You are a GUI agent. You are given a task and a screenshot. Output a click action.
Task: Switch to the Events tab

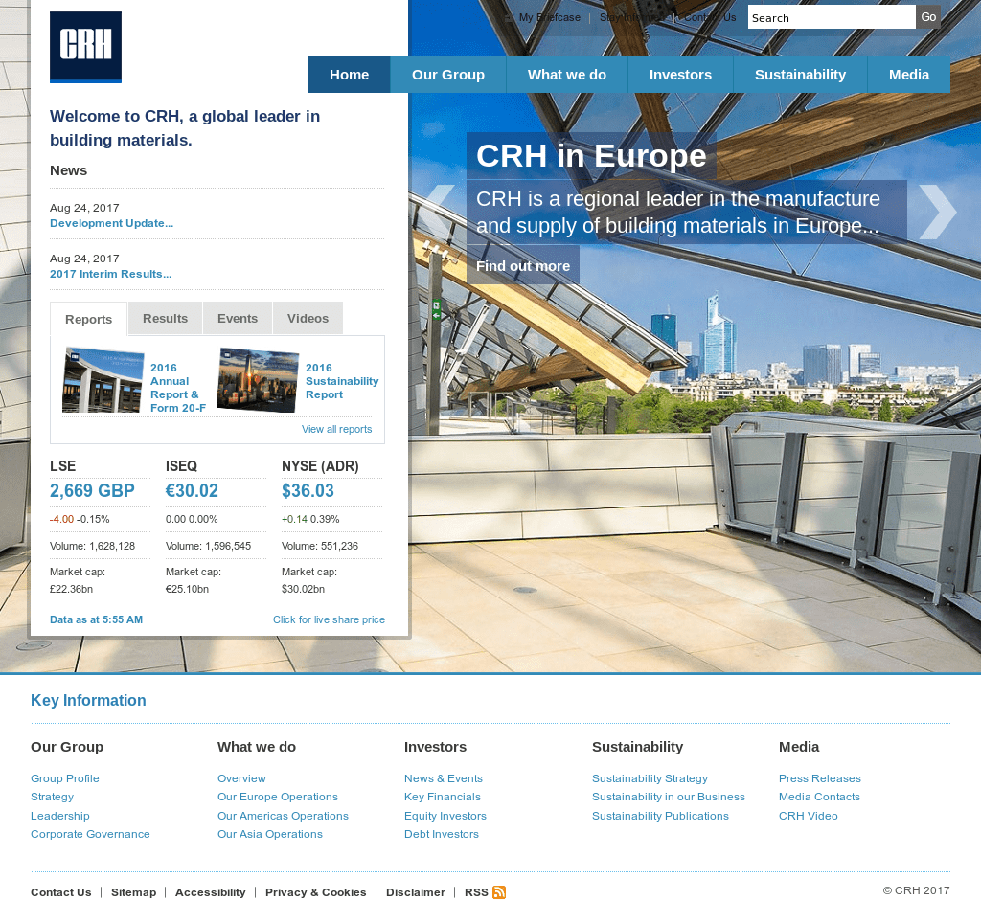(x=238, y=318)
